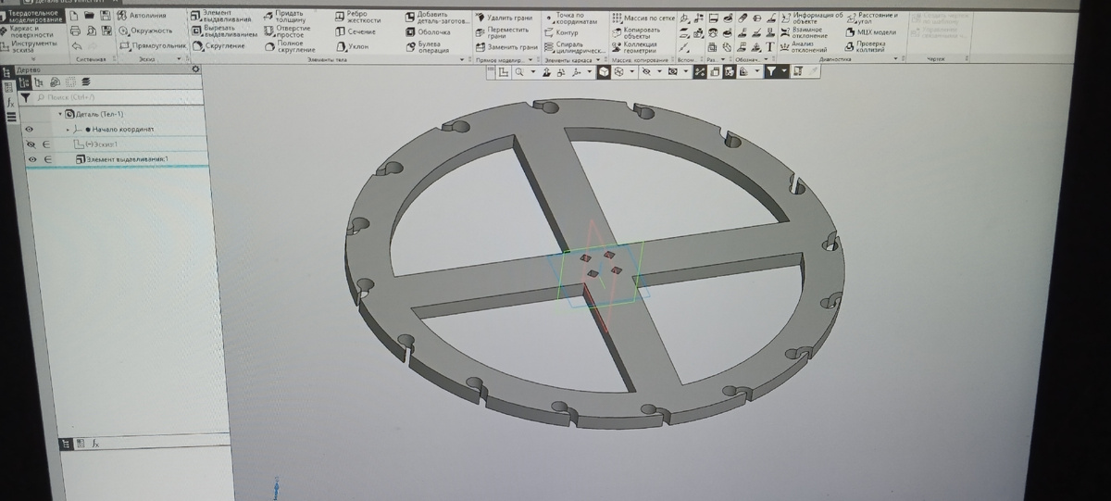
Task: Expand the Элементы каркаса group arrow
Action: click(598, 60)
